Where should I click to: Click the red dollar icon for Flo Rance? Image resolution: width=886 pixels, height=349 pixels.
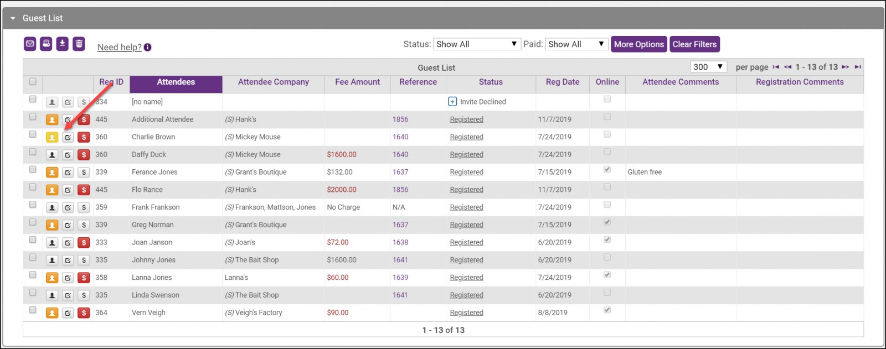tap(84, 190)
